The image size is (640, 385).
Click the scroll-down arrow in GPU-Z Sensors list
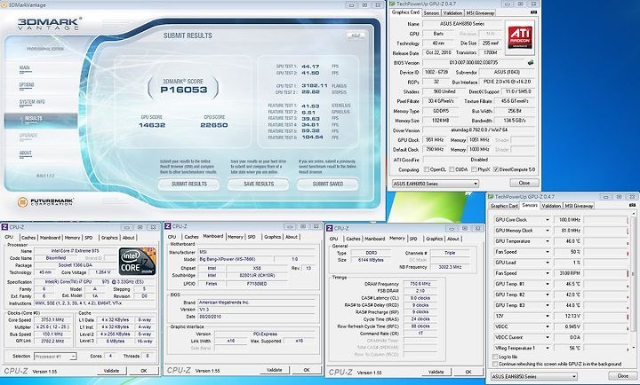pos(634,349)
